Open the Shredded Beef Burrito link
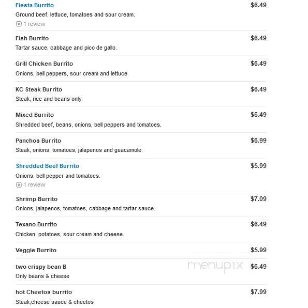Image resolution: width=308 pixels, height=308 pixels. [48, 166]
